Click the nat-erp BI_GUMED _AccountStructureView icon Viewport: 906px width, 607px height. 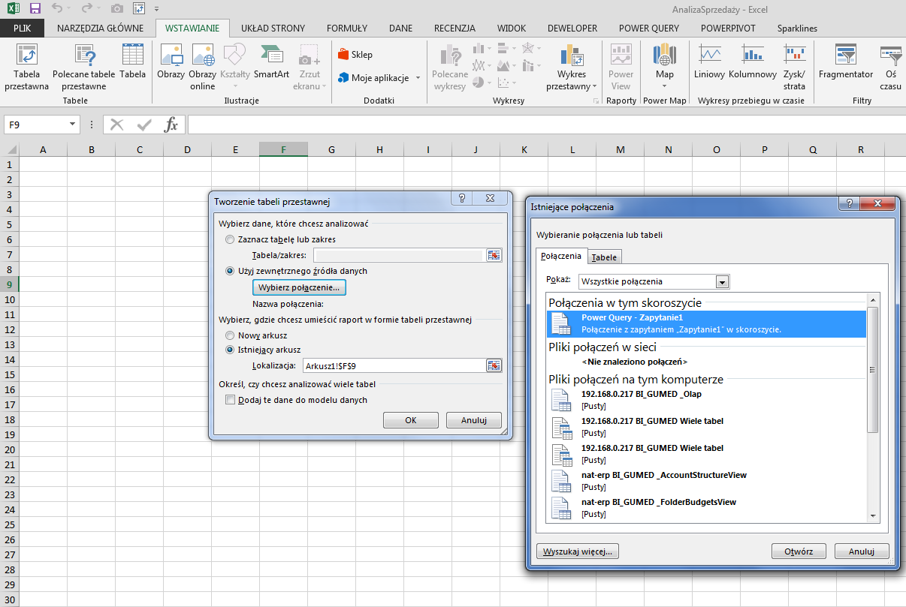pos(561,481)
